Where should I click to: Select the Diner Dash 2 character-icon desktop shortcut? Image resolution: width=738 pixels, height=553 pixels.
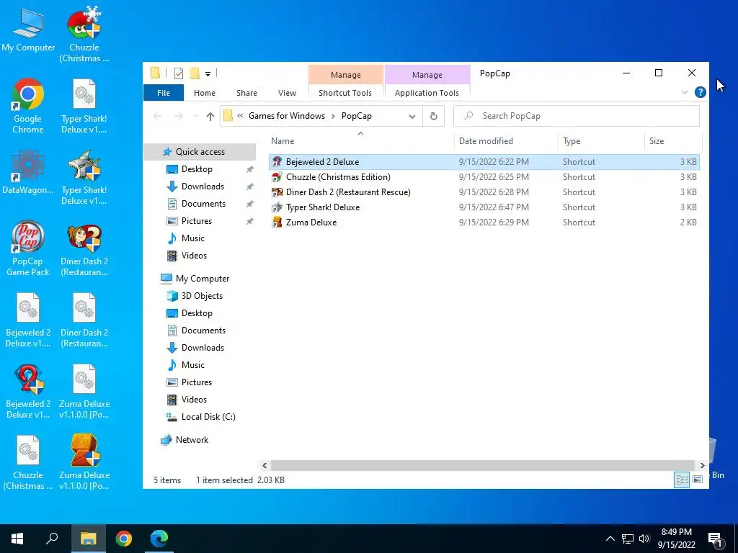point(84,248)
